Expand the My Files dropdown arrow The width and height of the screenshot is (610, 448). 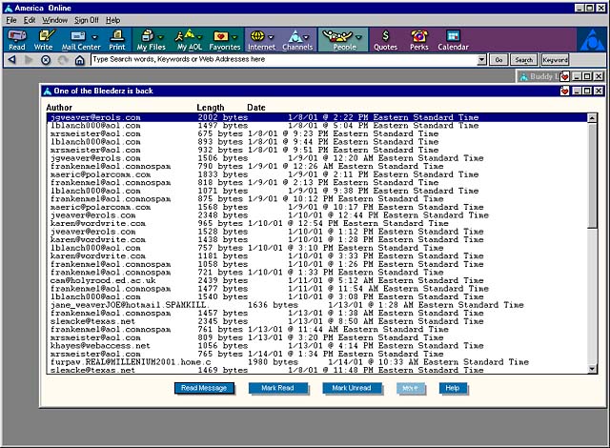pos(161,37)
